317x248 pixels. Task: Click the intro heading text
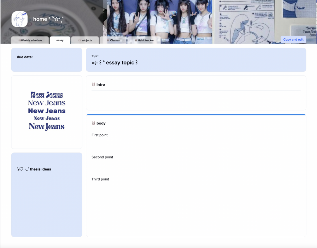pyautogui.click(x=101, y=85)
